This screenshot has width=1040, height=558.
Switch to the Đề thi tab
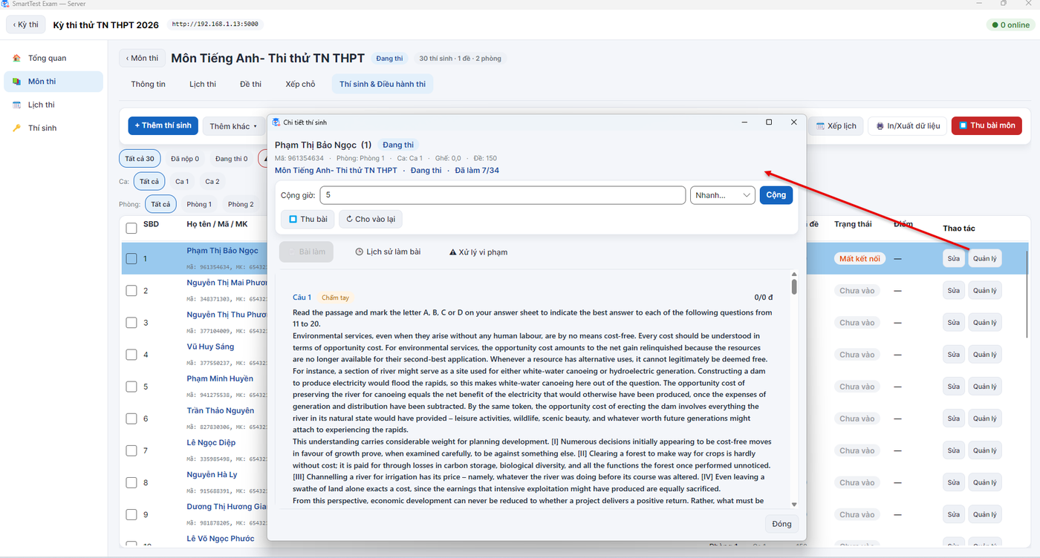coord(250,84)
